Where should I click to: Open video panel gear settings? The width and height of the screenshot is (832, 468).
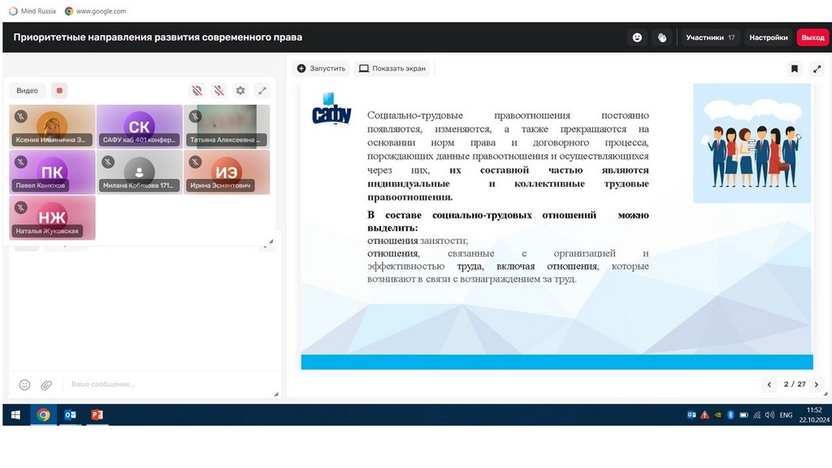point(240,91)
